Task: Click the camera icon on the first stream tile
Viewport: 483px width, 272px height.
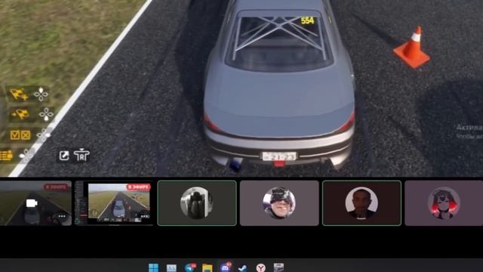Action: [x=32, y=203]
